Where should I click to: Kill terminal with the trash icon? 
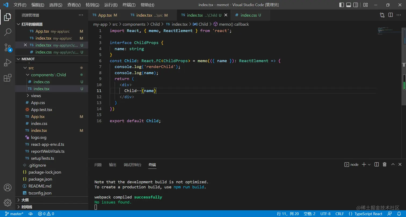[x=385, y=164]
